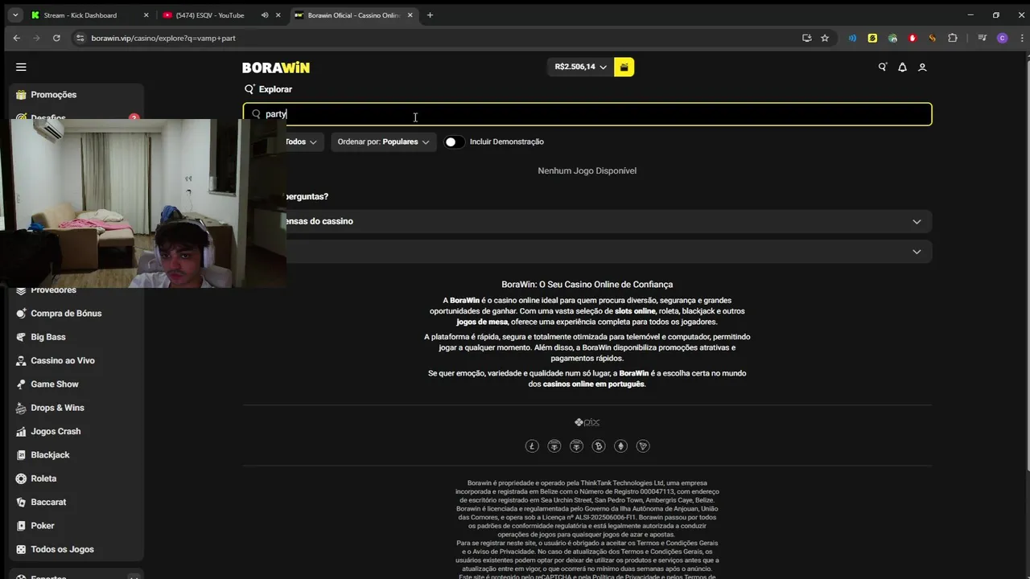This screenshot has width=1030, height=579.
Task: Click the Pix payment logo
Action: pos(587,422)
